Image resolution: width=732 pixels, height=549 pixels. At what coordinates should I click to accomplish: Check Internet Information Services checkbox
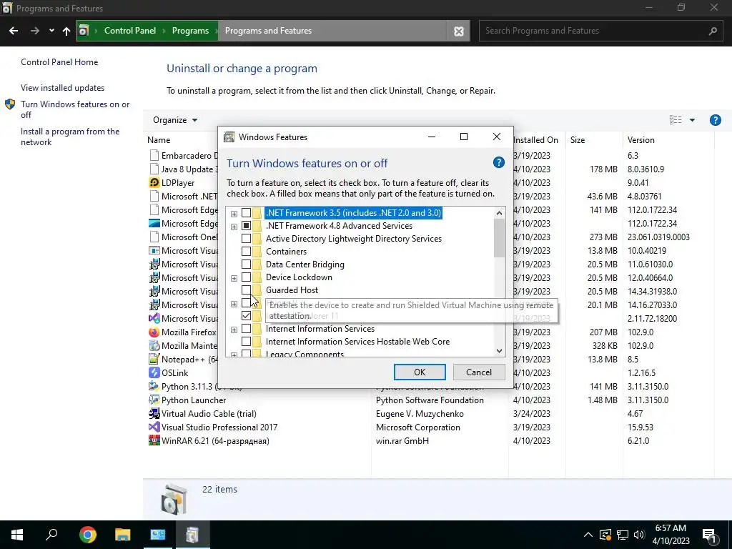pyautogui.click(x=246, y=329)
